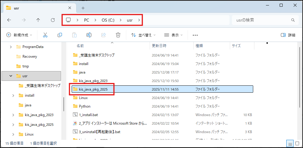Open the 新規作成 new item button
This screenshot has height=148, width=303.
point(19,35)
